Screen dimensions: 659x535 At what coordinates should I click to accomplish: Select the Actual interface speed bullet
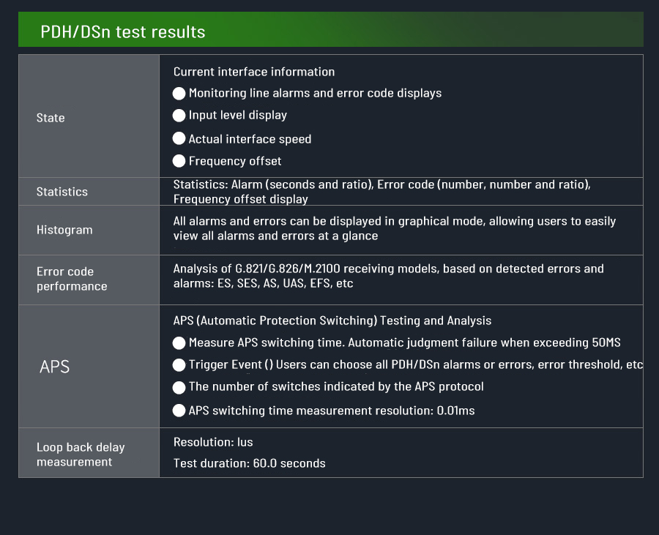[x=179, y=138]
